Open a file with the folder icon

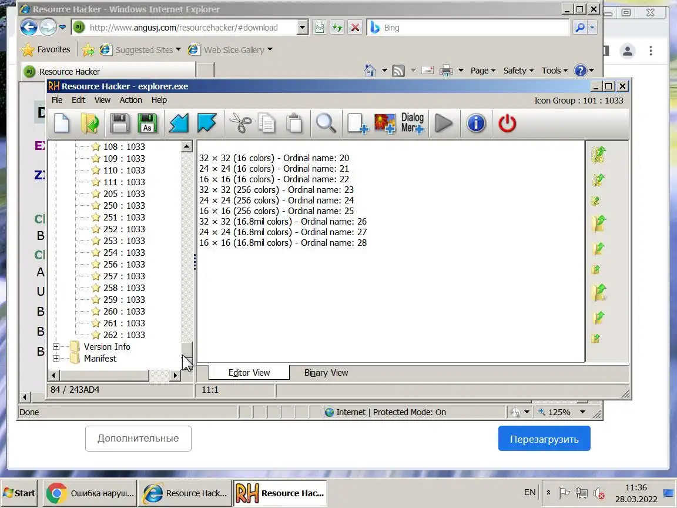click(x=90, y=123)
